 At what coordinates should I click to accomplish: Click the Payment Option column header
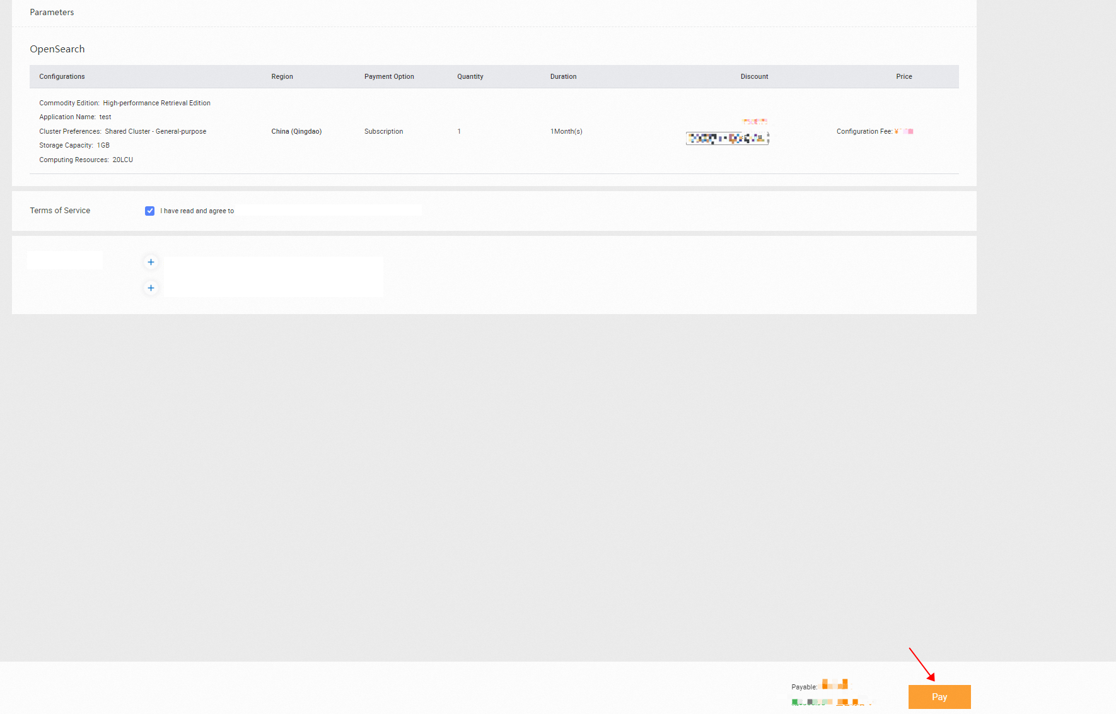point(389,76)
